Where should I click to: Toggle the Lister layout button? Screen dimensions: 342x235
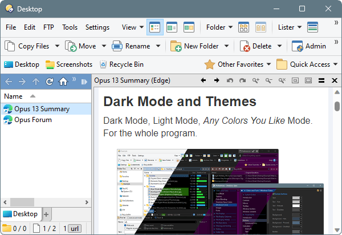pyautogui.click(x=312, y=27)
